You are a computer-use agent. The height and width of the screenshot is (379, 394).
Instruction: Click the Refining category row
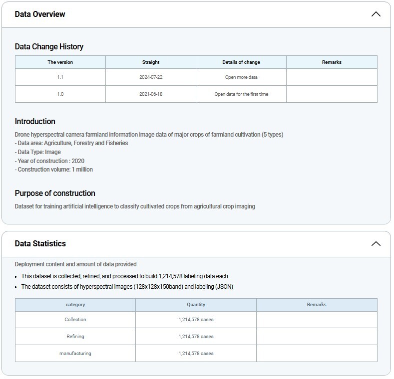pyautogui.click(x=75, y=337)
